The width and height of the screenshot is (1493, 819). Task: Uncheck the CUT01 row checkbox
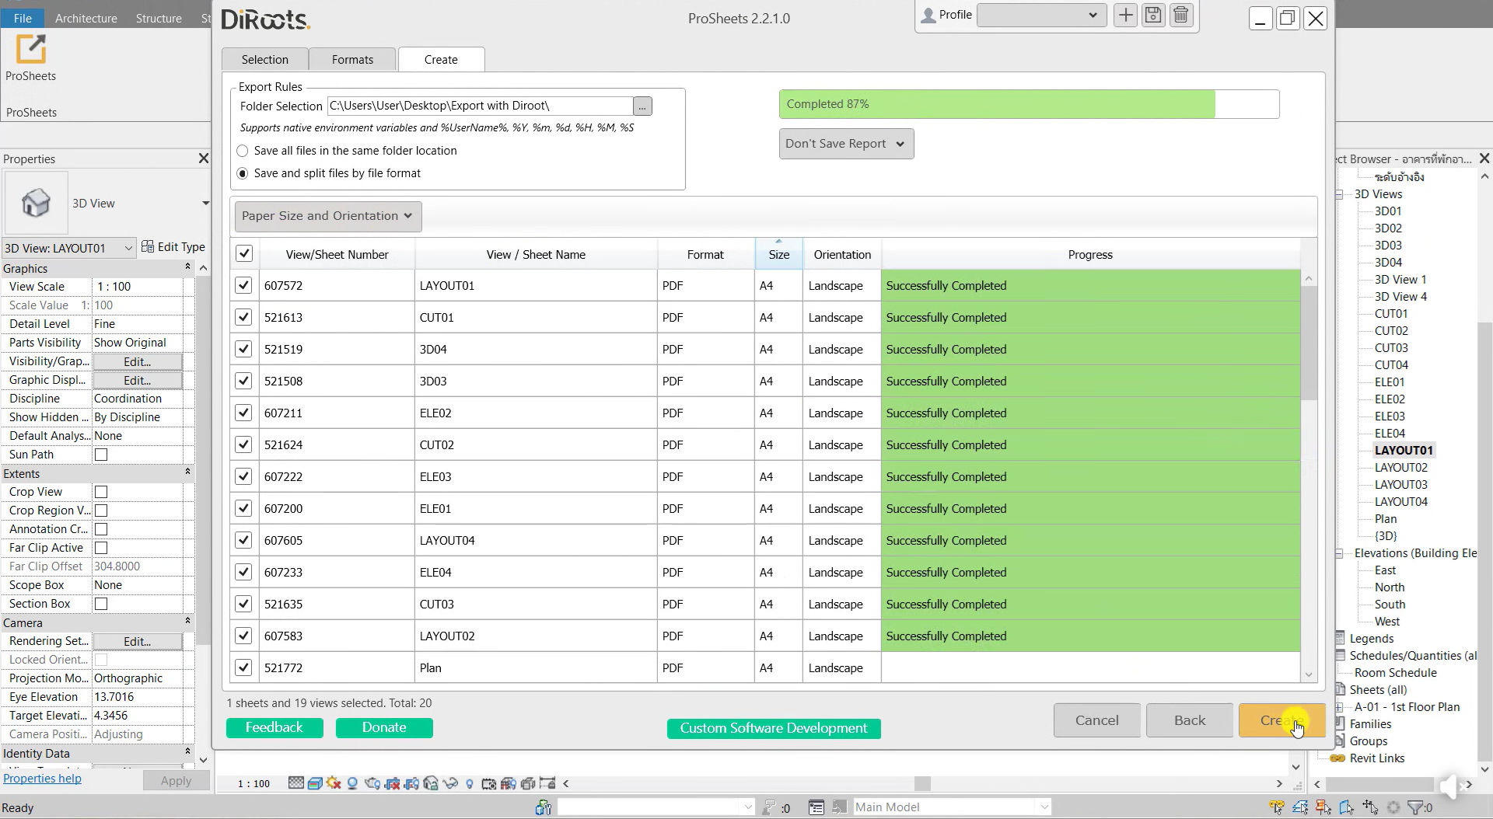click(x=244, y=317)
